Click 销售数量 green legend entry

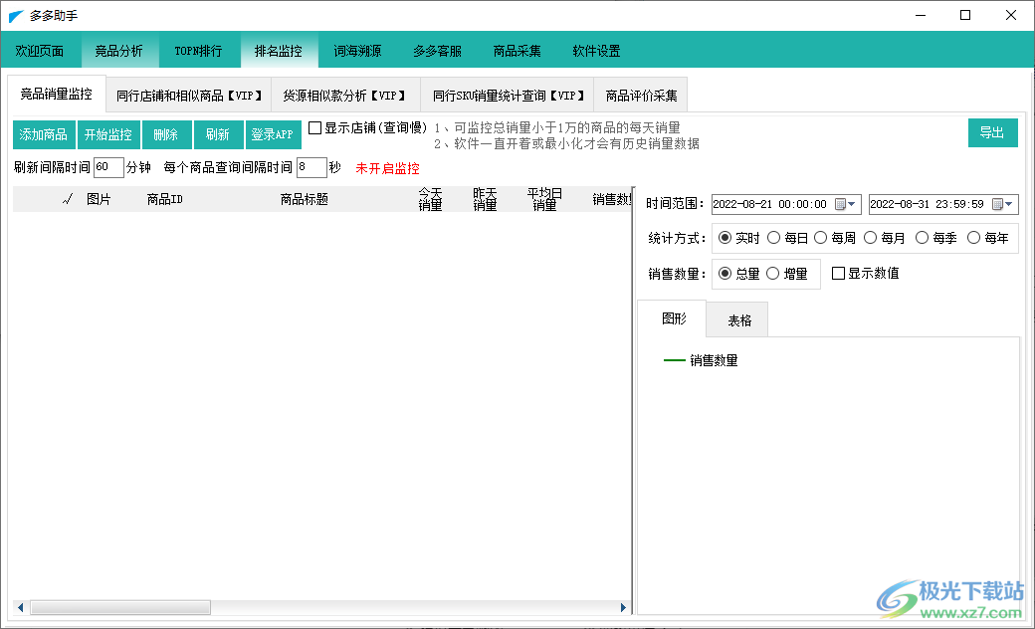tap(701, 360)
